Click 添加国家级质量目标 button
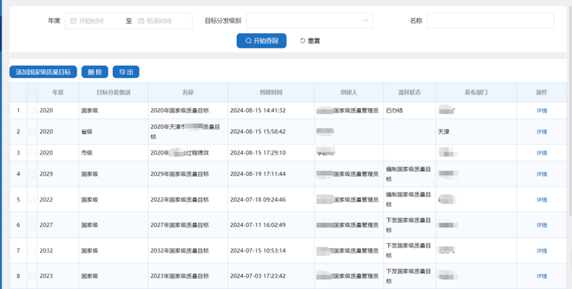572x289 pixels. tap(44, 71)
